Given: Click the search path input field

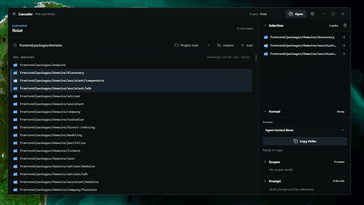Looking at the screenshot, I should pos(92,45).
